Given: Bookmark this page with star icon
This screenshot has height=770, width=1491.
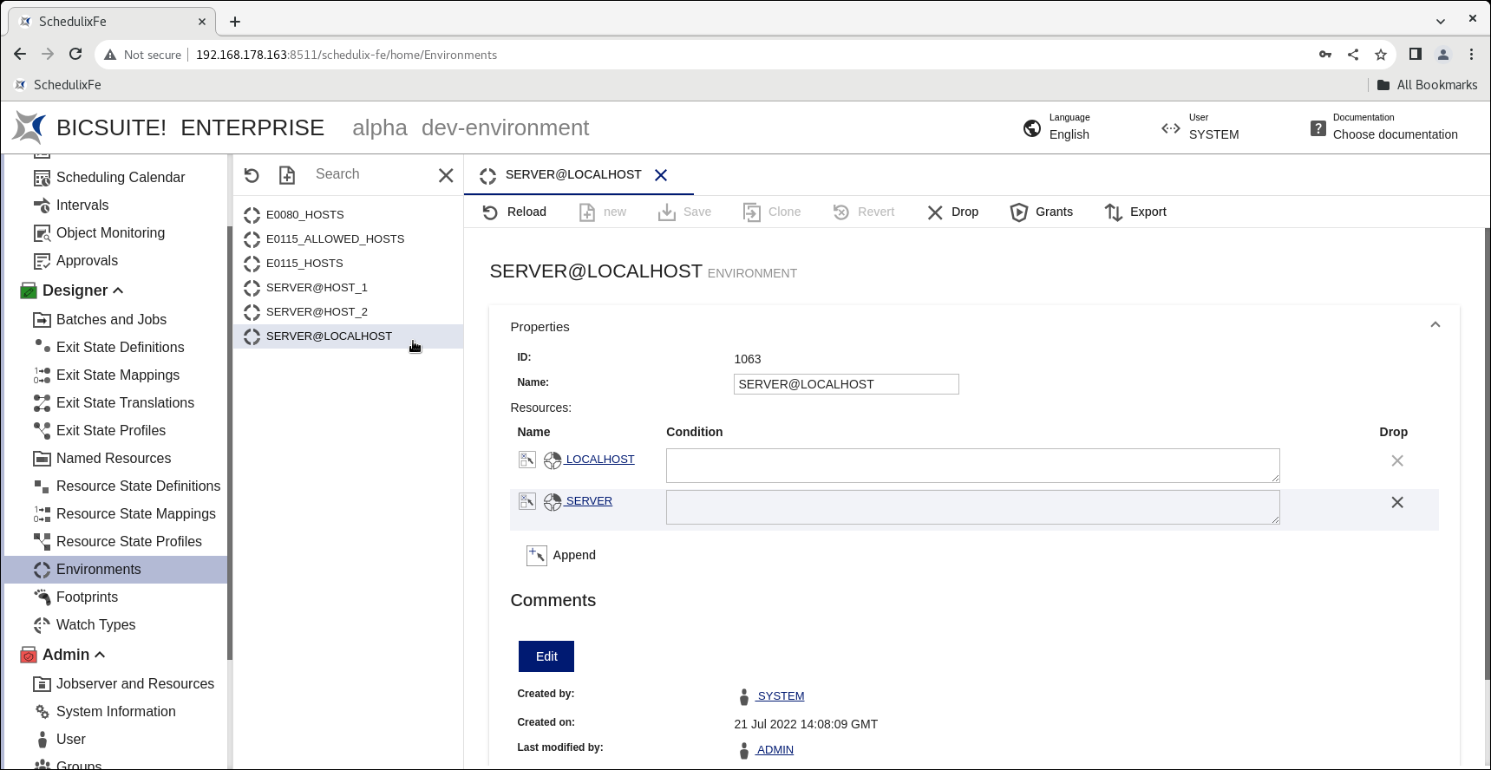Looking at the screenshot, I should (x=1381, y=55).
